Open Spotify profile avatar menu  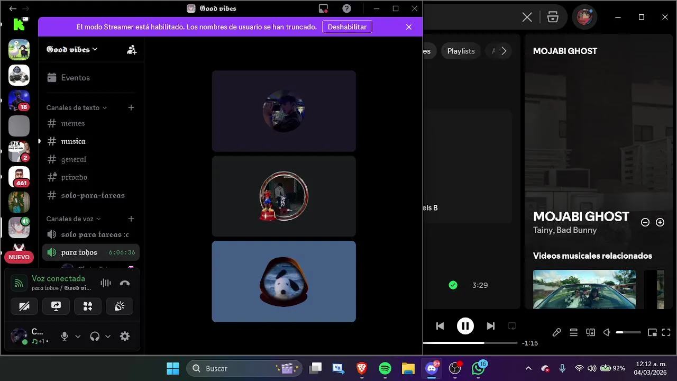coord(584,17)
